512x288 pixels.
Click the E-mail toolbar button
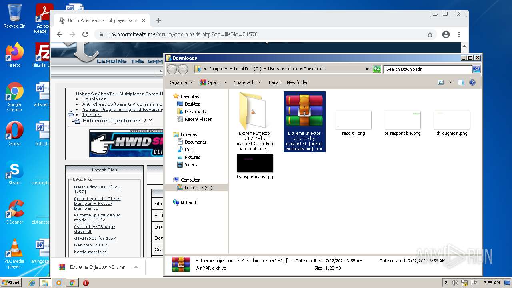coord(274,82)
